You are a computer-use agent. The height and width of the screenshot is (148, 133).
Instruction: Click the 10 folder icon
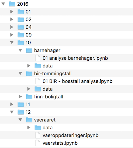point(21,43)
